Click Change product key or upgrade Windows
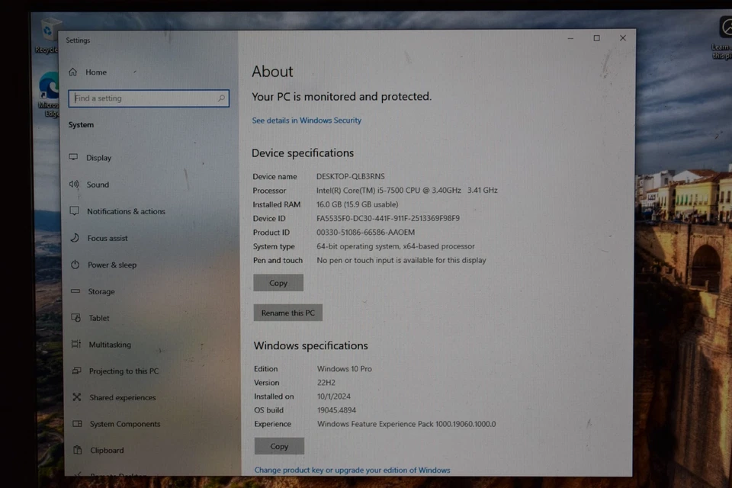This screenshot has width=732, height=488. [352, 470]
